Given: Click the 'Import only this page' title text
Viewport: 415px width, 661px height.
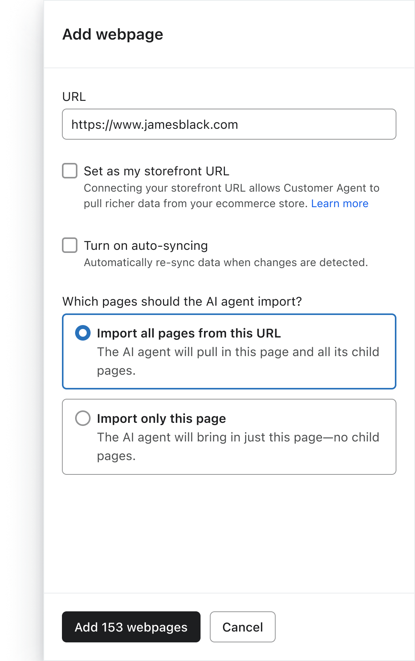Looking at the screenshot, I should click(161, 419).
